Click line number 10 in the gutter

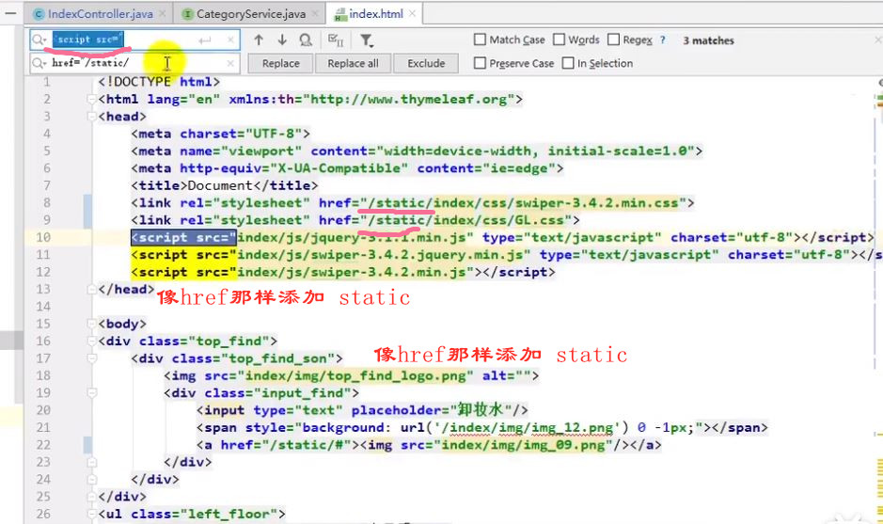tap(43, 237)
